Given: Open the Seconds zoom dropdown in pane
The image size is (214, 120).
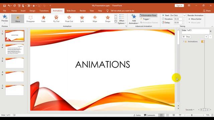Looking at the screenshot, I should [x=190, y=110].
